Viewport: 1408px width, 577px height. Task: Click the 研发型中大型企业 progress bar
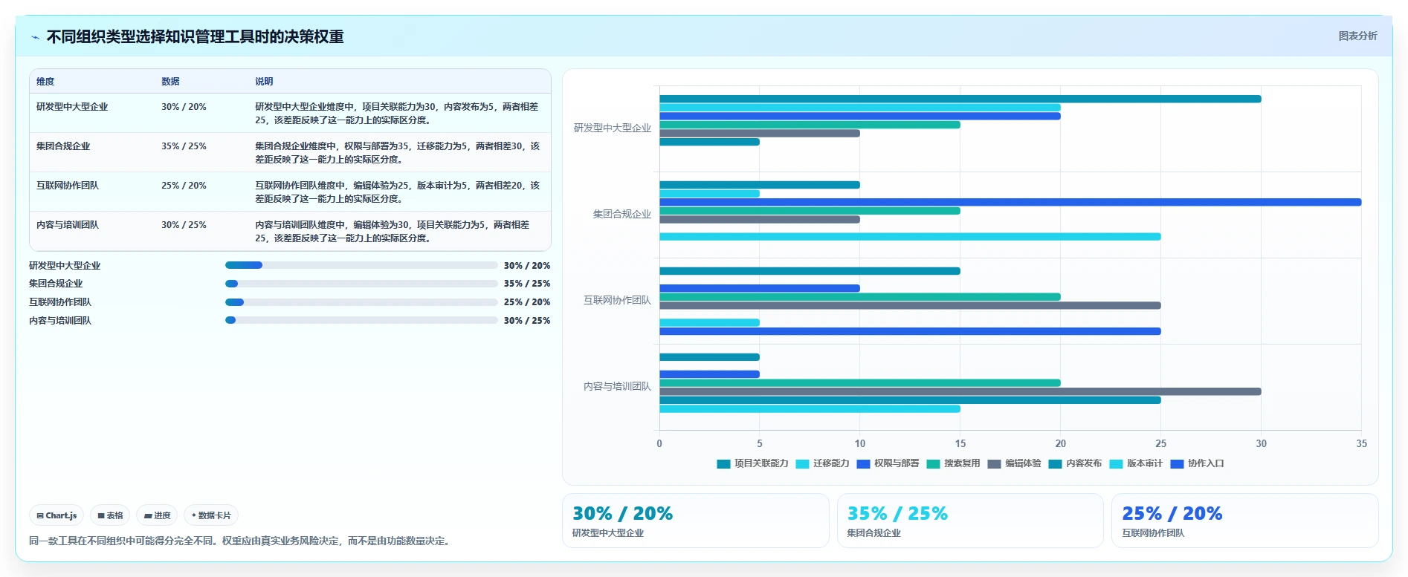(x=361, y=265)
